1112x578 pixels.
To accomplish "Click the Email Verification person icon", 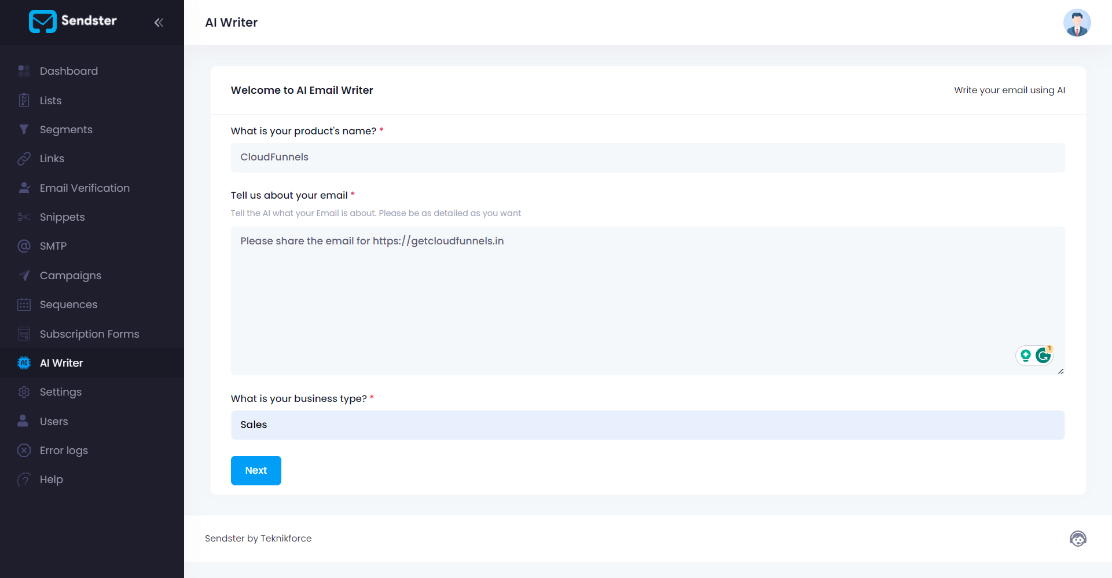I will [x=24, y=188].
